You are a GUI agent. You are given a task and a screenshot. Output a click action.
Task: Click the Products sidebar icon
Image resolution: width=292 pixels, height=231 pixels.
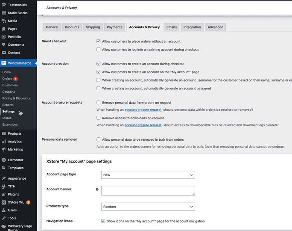pyautogui.click(x=4, y=133)
